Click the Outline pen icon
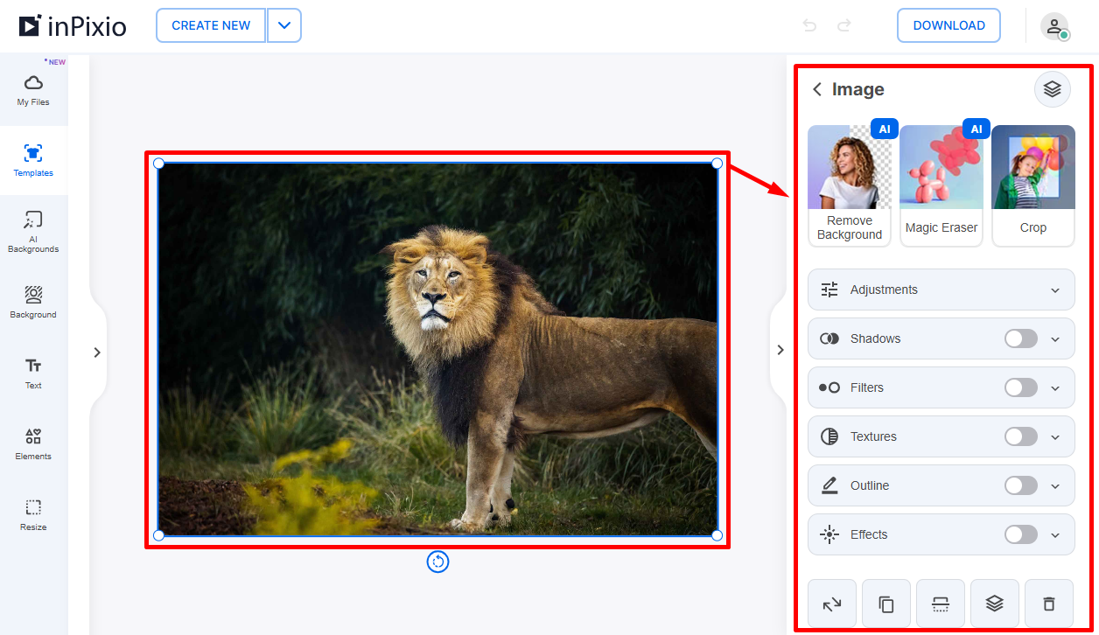The height and width of the screenshot is (635, 1099). coord(829,485)
